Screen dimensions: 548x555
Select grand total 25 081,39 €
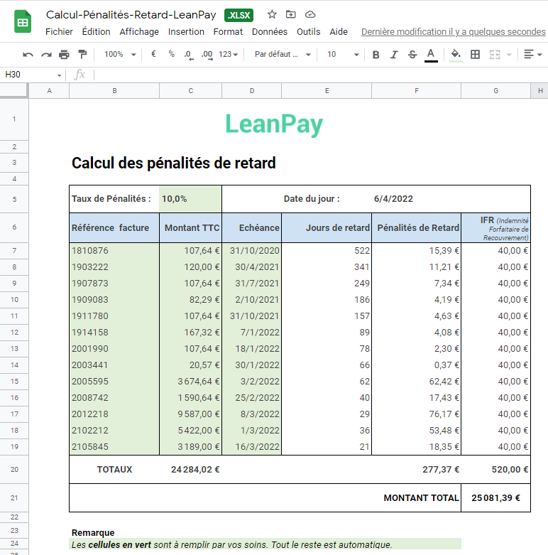pyautogui.click(x=495, y=497)
